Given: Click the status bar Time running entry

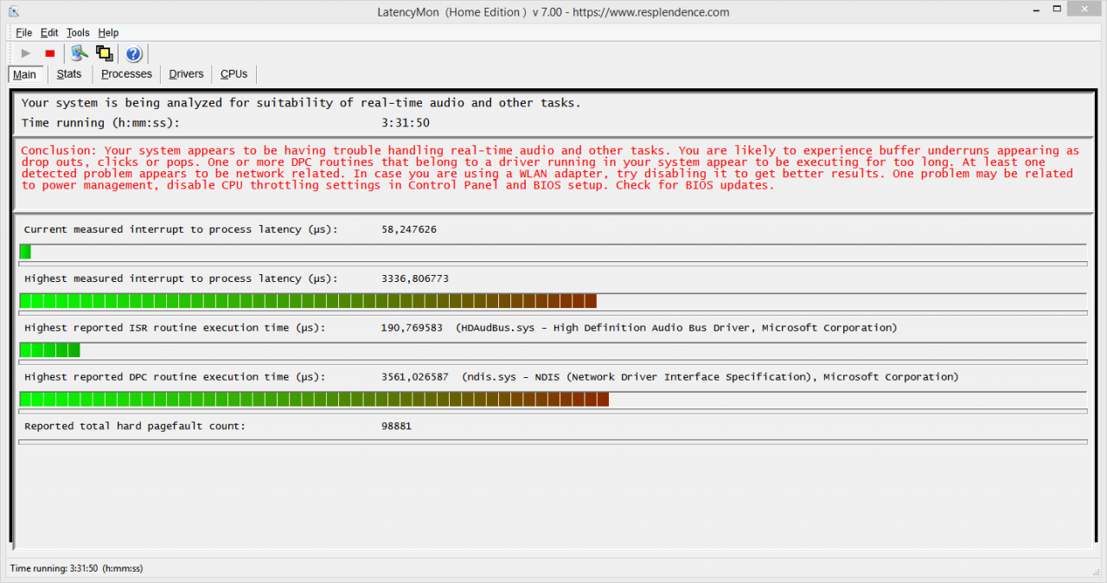Looking at the screenshot, I should (76, 568).
